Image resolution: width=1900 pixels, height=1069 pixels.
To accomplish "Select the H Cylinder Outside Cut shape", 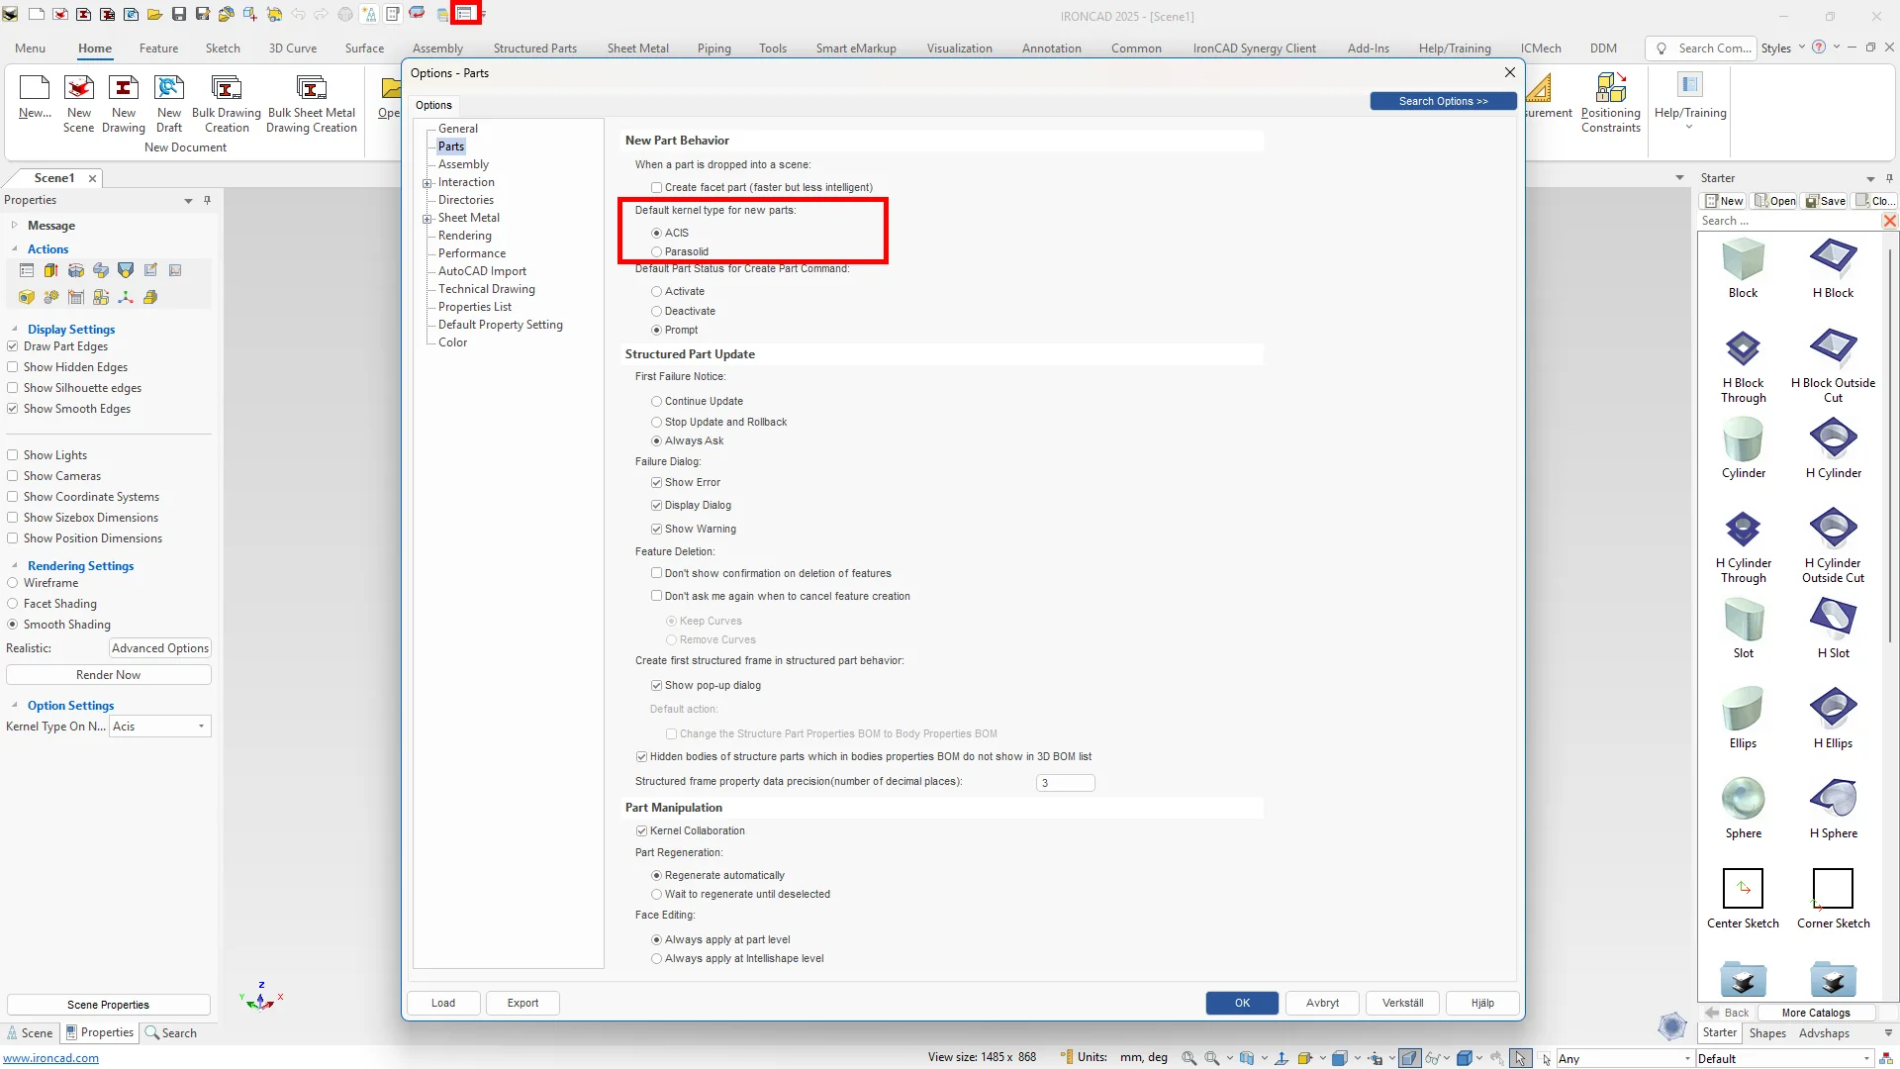I will [x=1833, y=545].
